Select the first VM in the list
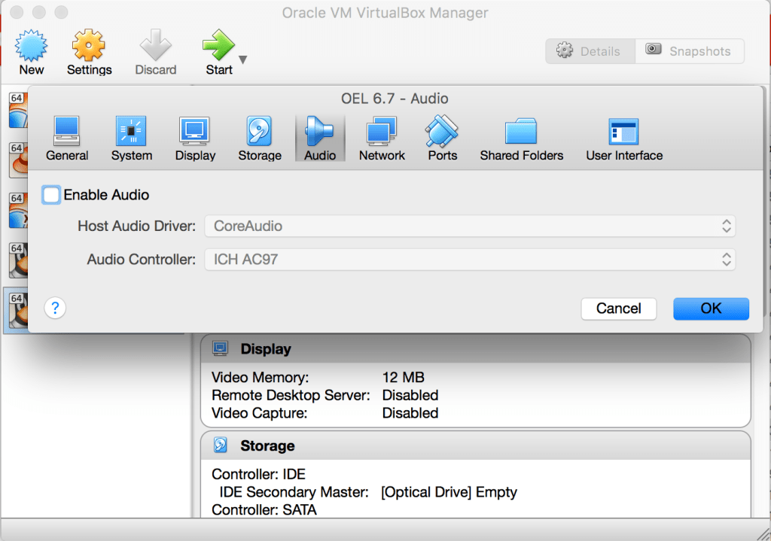 pos(18,111)
